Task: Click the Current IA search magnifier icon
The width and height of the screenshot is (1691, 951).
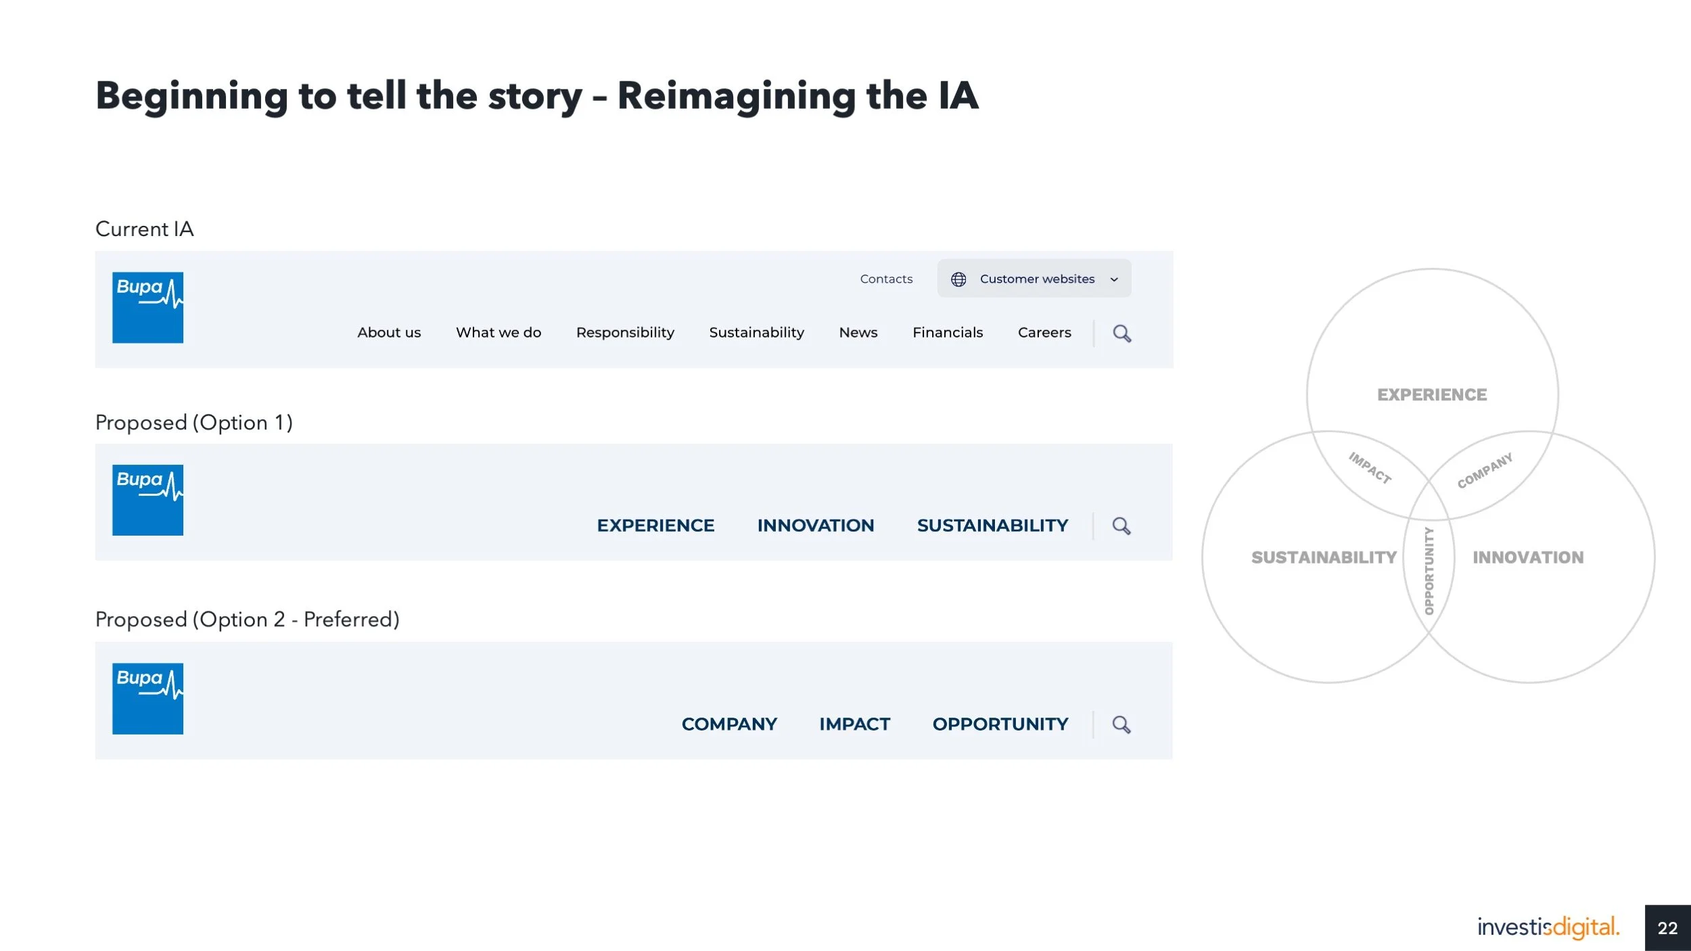Action: point(1121,333)
